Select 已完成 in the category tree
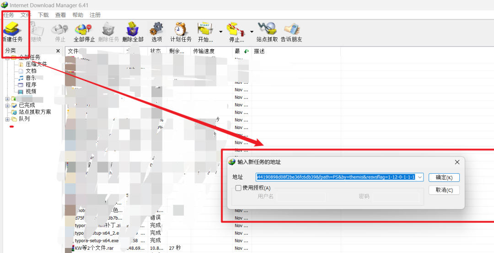Image resolution: width=494 pixels, height=253 pixels. tap(27, 105)
